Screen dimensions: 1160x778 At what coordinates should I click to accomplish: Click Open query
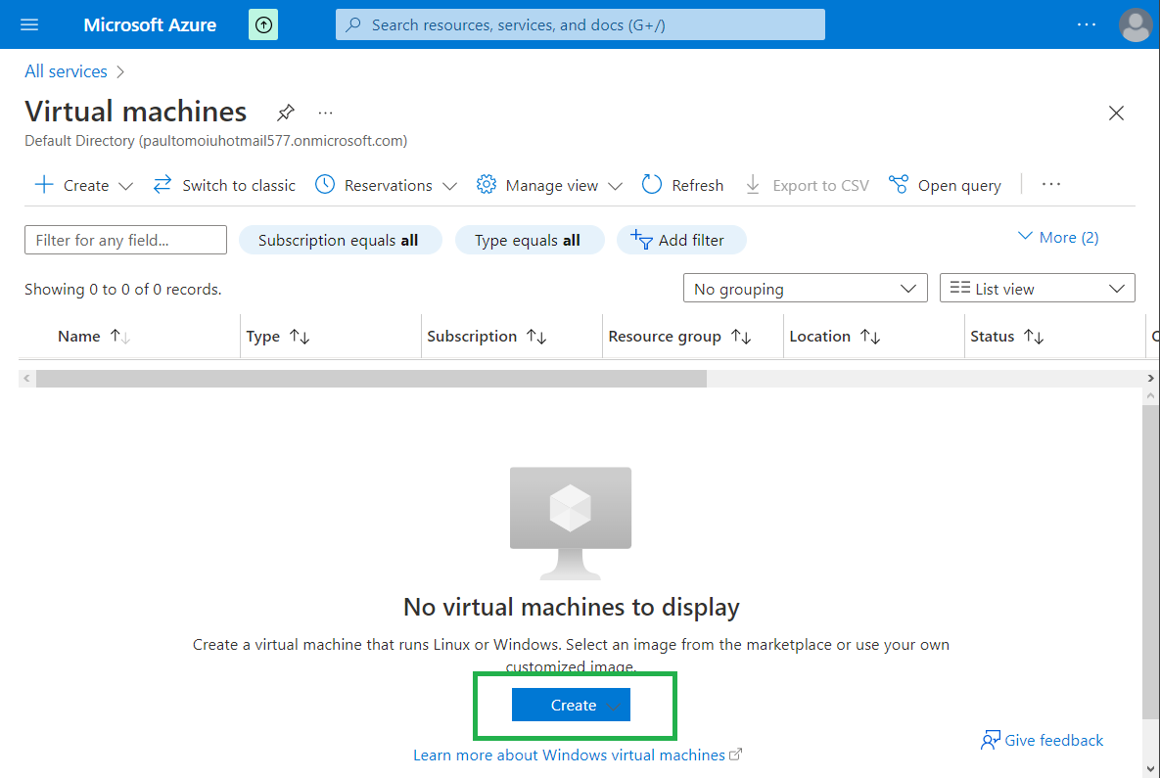946,185
